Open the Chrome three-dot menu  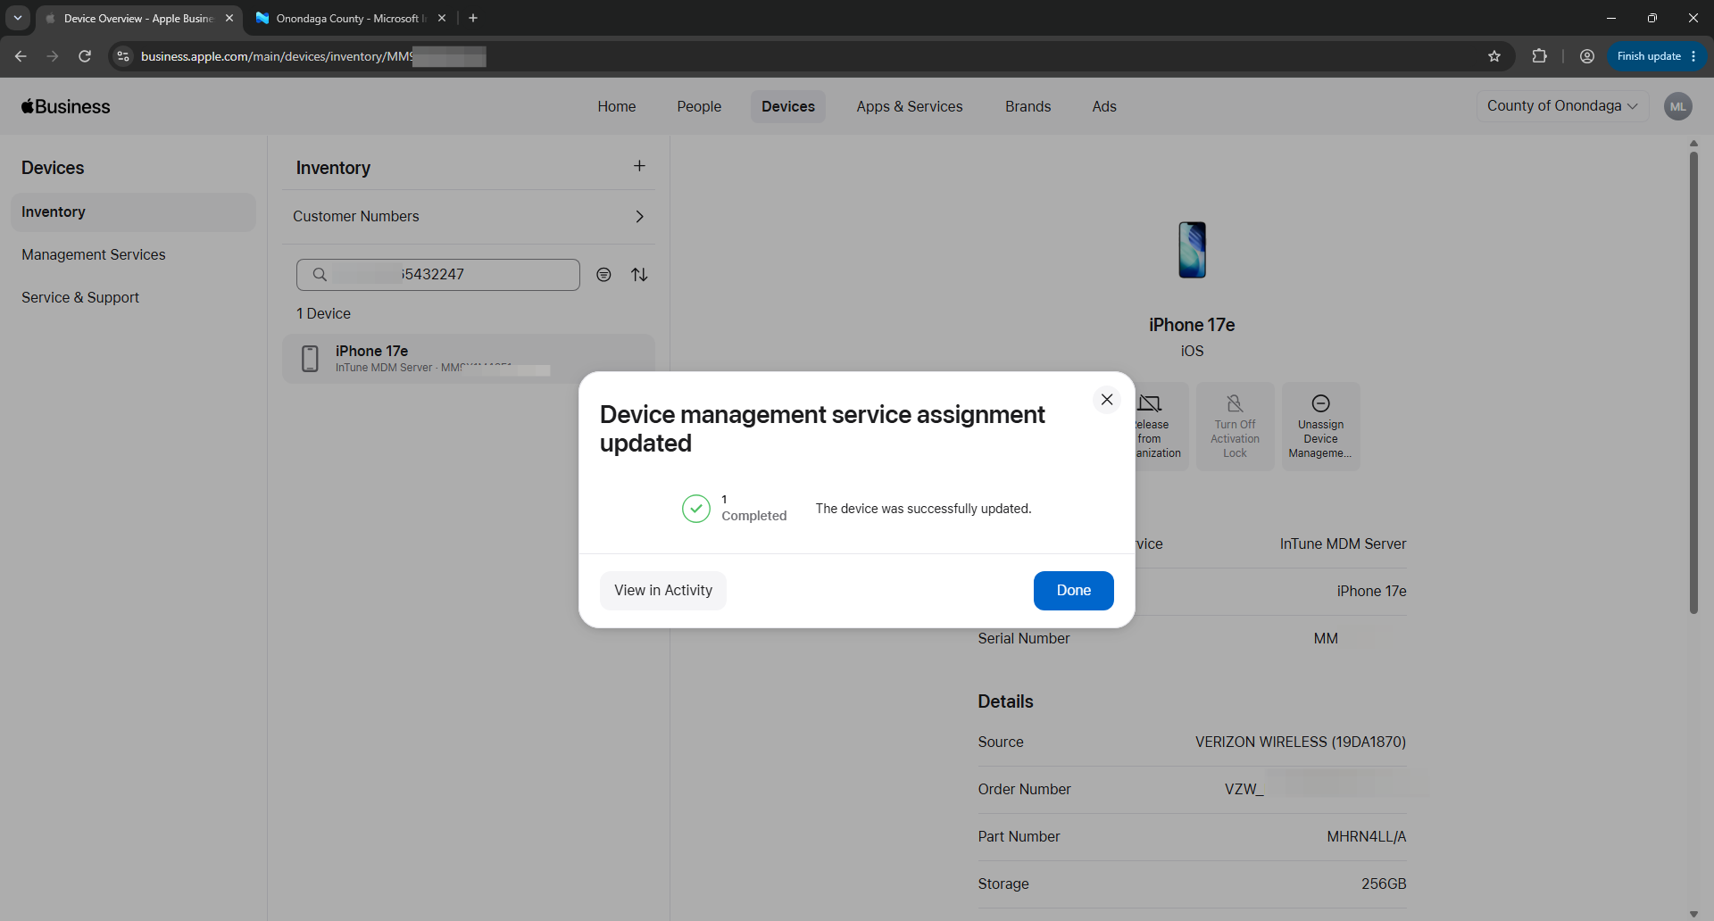tap(1693, 56)
